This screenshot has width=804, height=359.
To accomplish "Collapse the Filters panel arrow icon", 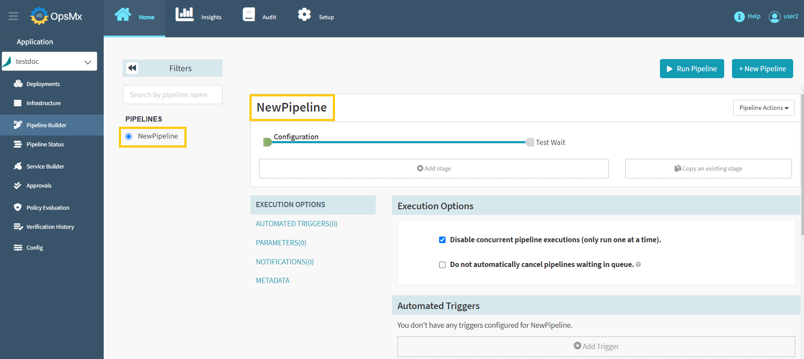I will pyautogui.click(x=132, y=68).
